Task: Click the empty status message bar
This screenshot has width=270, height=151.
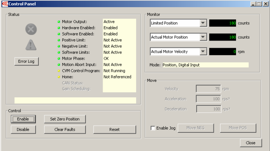Action: (x=75, y=101)
